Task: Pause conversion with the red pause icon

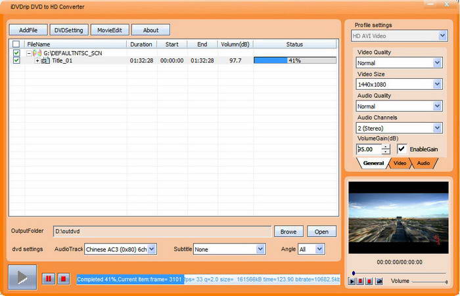Action: [x=49, y=278]
